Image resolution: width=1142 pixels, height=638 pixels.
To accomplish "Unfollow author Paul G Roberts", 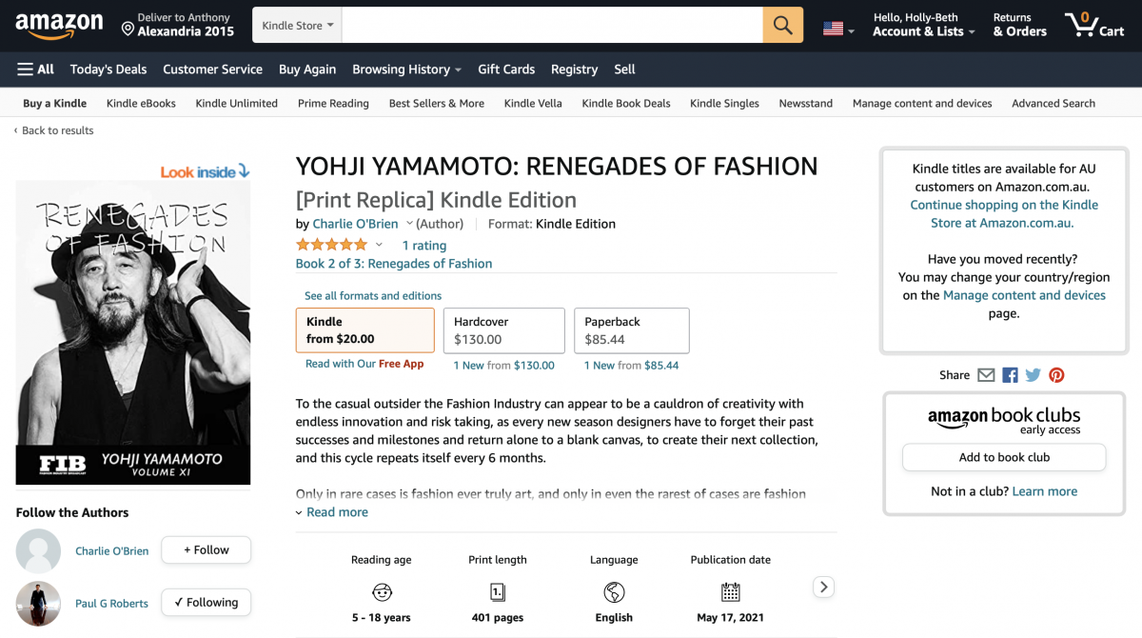I will [206, 603].
